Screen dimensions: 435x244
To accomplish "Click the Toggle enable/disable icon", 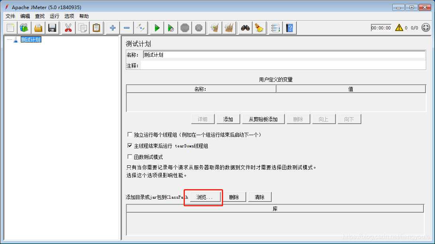I will coord(140,28).
